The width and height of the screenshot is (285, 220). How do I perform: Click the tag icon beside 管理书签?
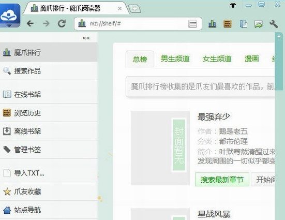[x=7, y=150]
